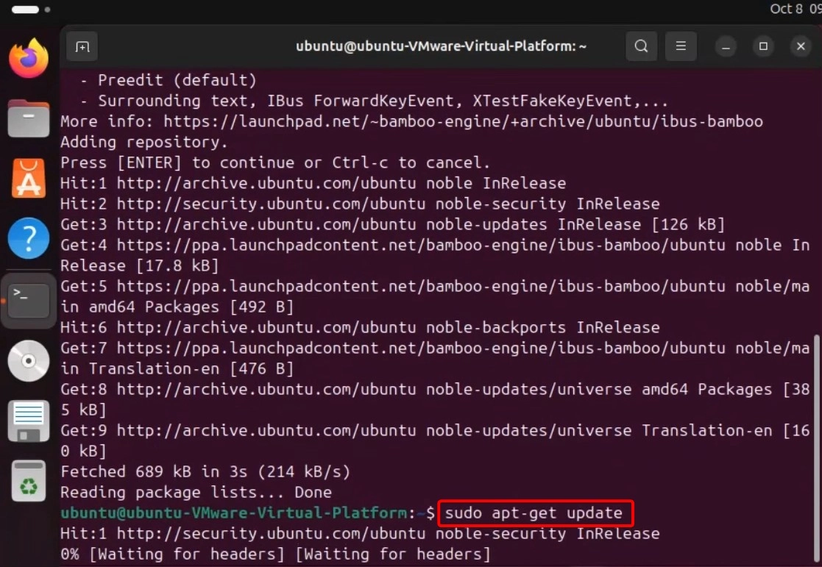Open the disc media icon in dock
The image size is (822, 567).
pyautogui.click(x=29, y=361)
